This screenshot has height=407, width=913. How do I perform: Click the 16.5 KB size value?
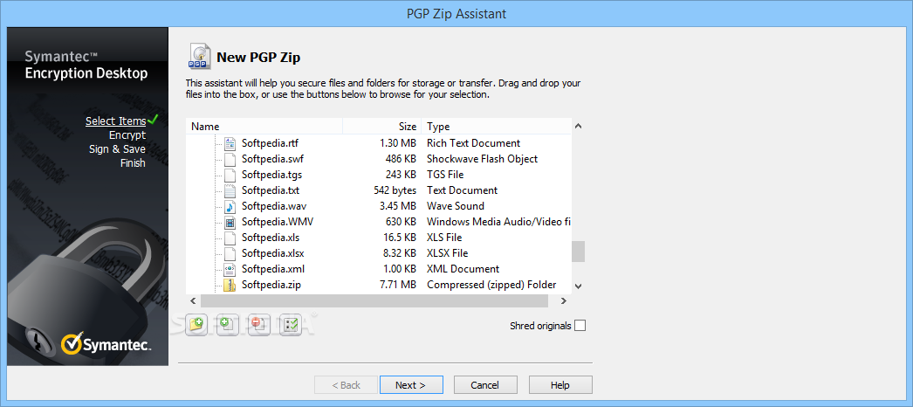(399, 238)
